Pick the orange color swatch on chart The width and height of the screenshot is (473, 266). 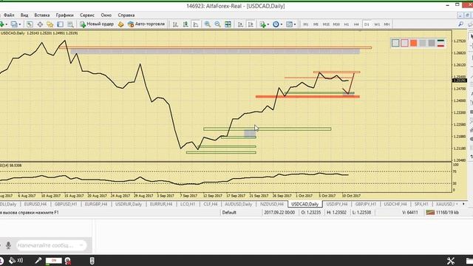click(x=414, y=43)
